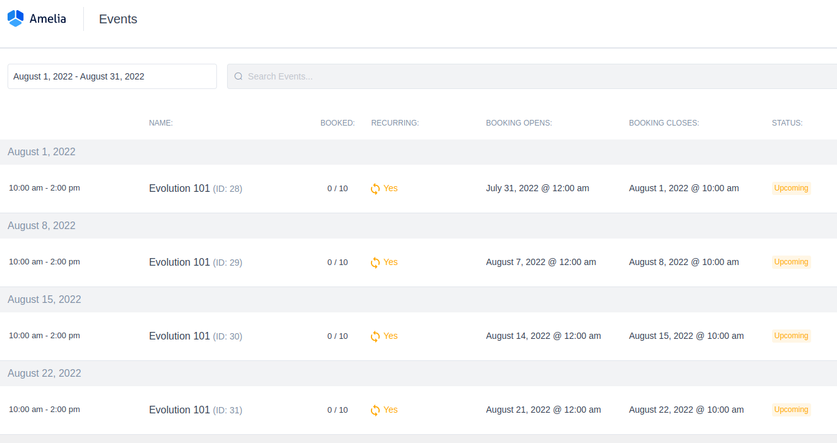Click the search magnifier icon
Screen dimensions: 837x443
tap(238, 76)
